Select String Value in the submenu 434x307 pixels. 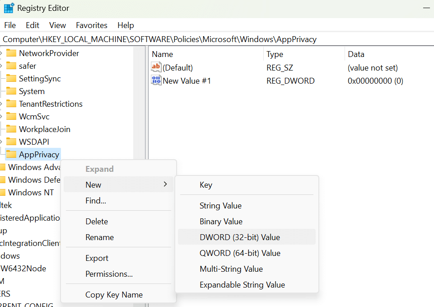pos(247,205)
